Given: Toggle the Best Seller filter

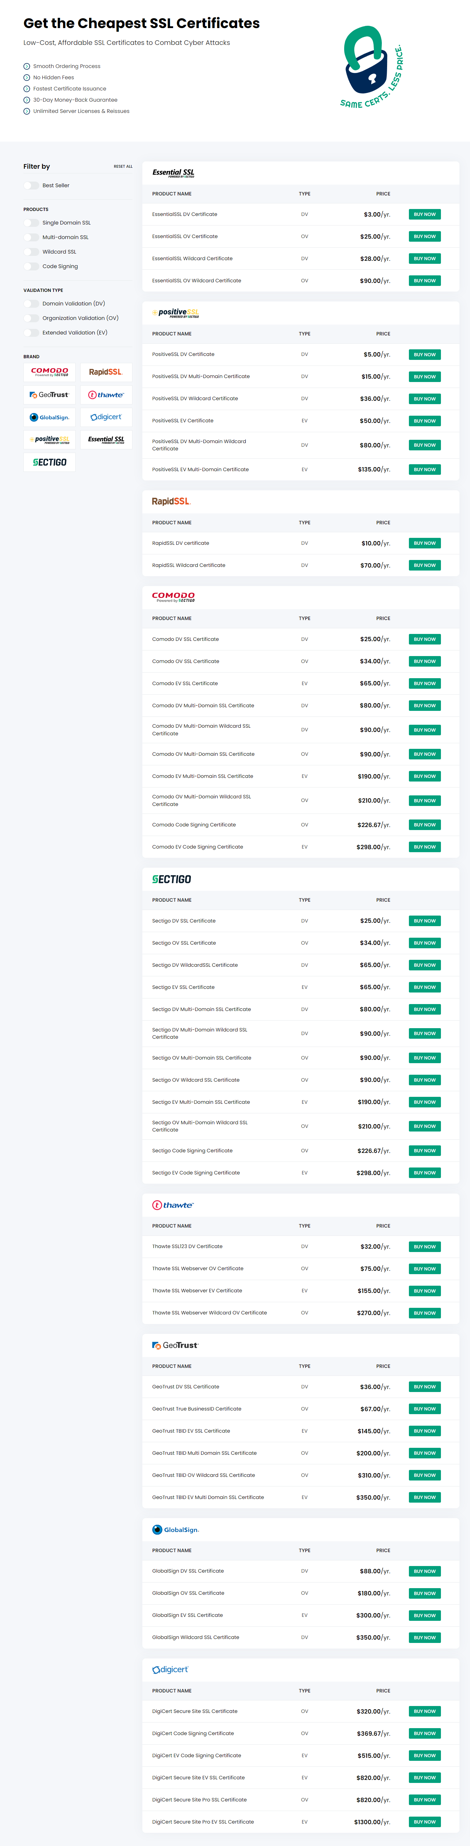Looking at the screenshot, I should (x=31, y=186).
